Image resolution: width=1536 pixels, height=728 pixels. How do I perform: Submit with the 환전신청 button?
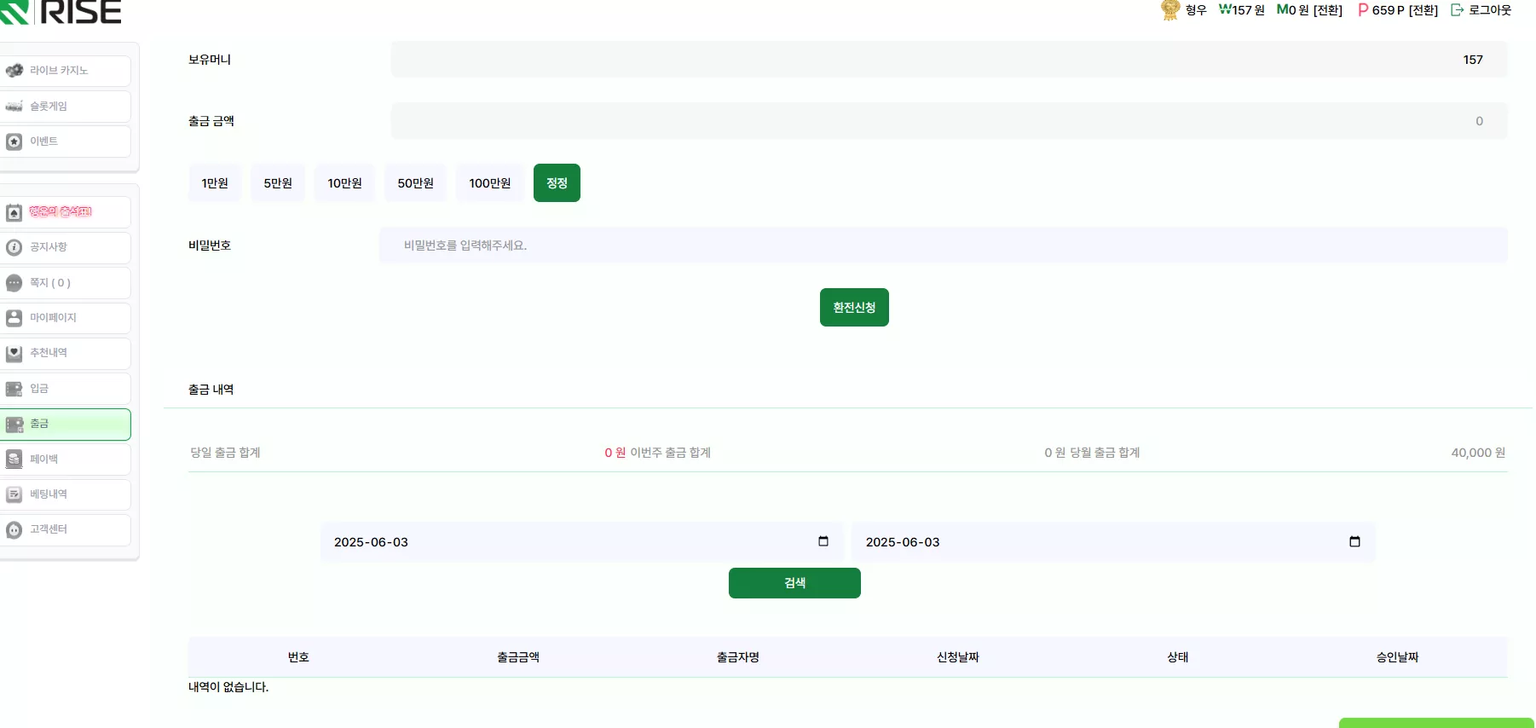point(854,308)
